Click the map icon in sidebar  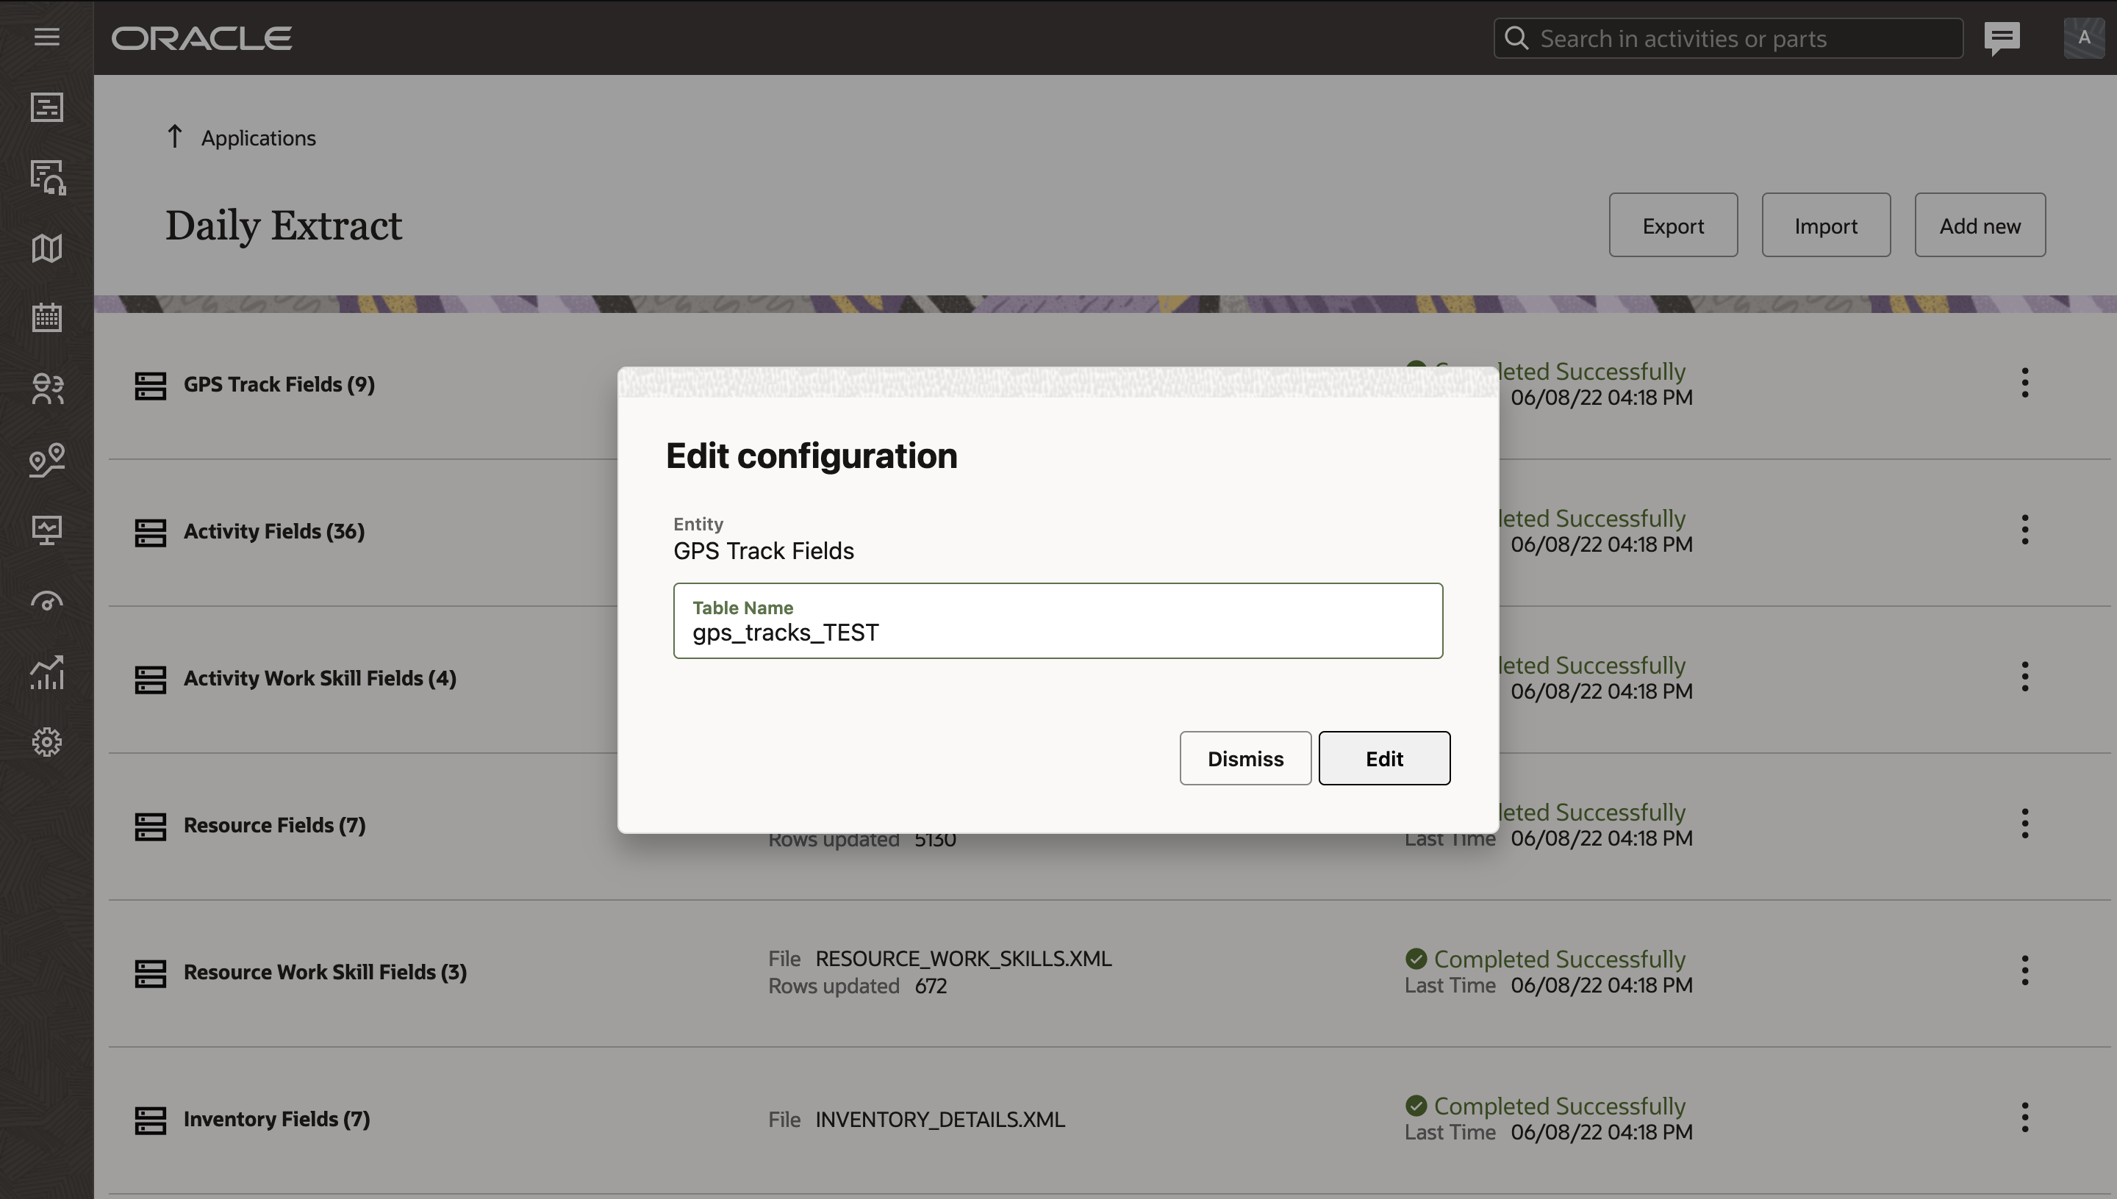[x=47, y=248]
